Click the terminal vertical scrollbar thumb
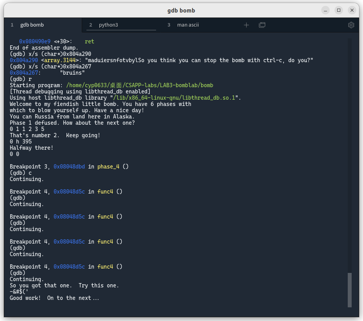The height and width of the screenshot is (321, 363). pyautogui.click(x=350, y=290)
